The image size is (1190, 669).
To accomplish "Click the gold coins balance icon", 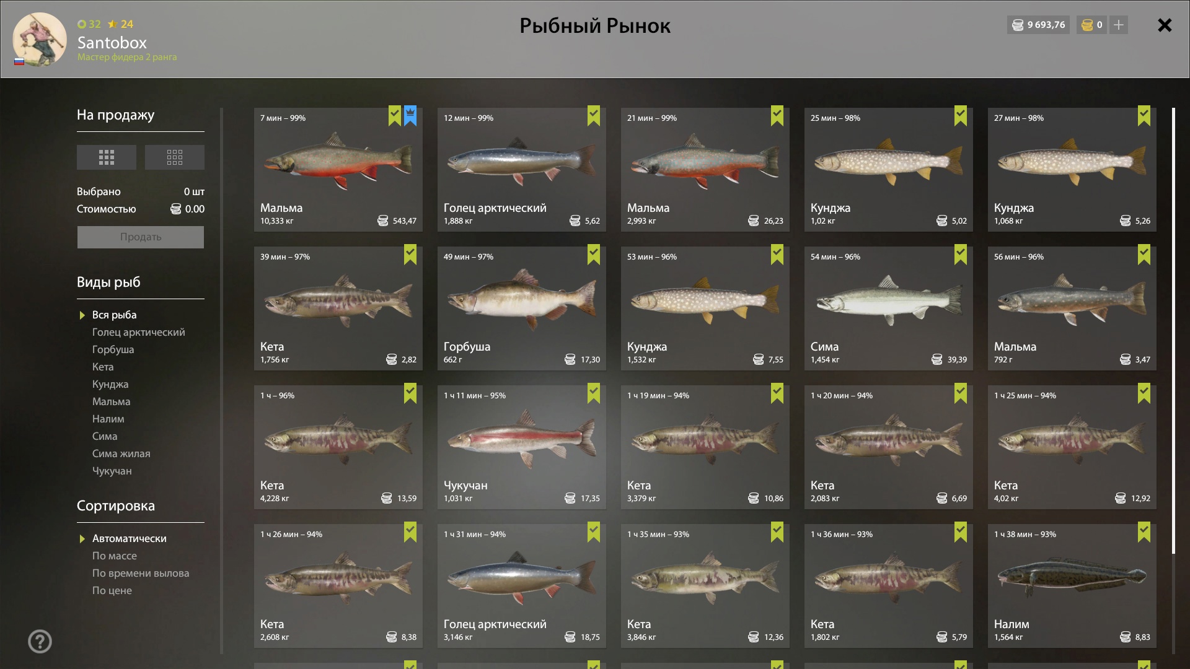I will [1087, 25].
